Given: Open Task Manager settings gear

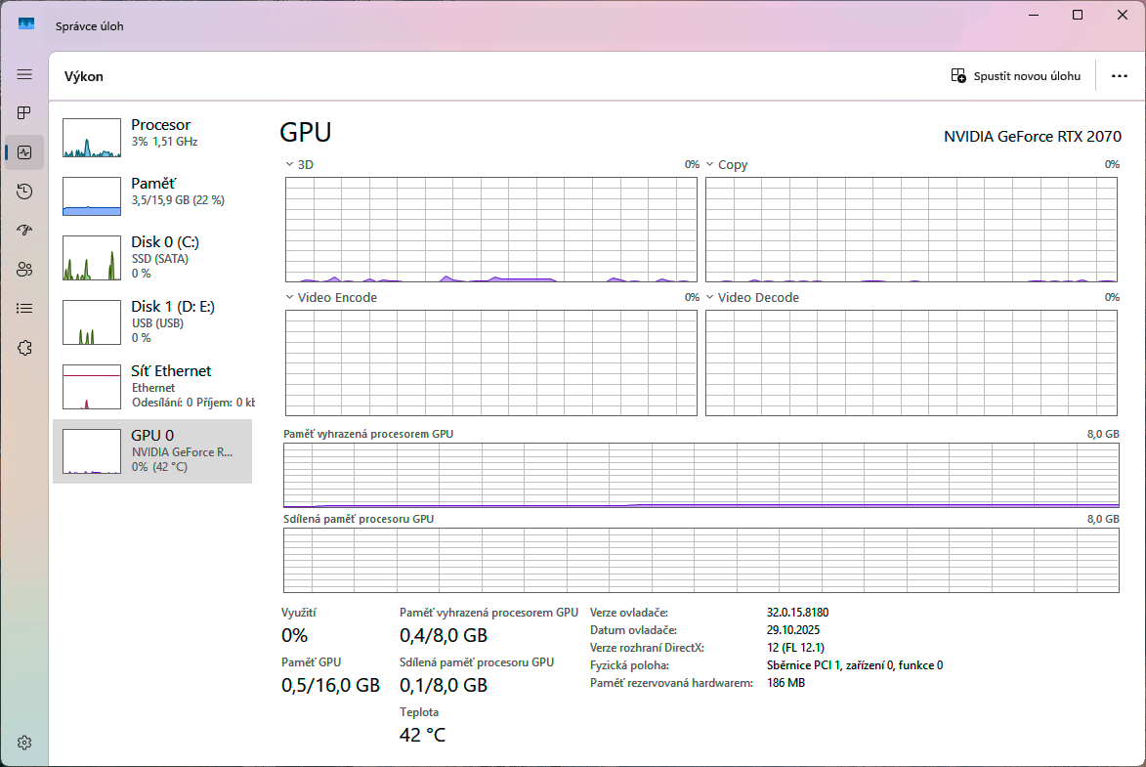Looking at the screenshot, I should 24,742.
